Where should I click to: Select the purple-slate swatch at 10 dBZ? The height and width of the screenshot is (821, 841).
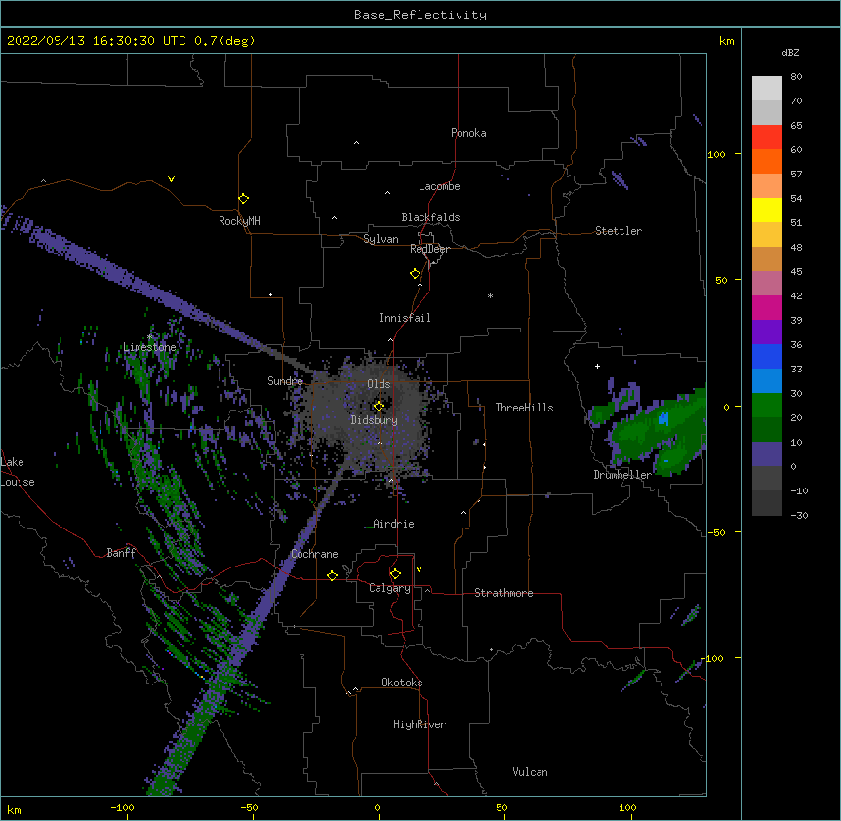pyautogui.click(x=767, y=454)
